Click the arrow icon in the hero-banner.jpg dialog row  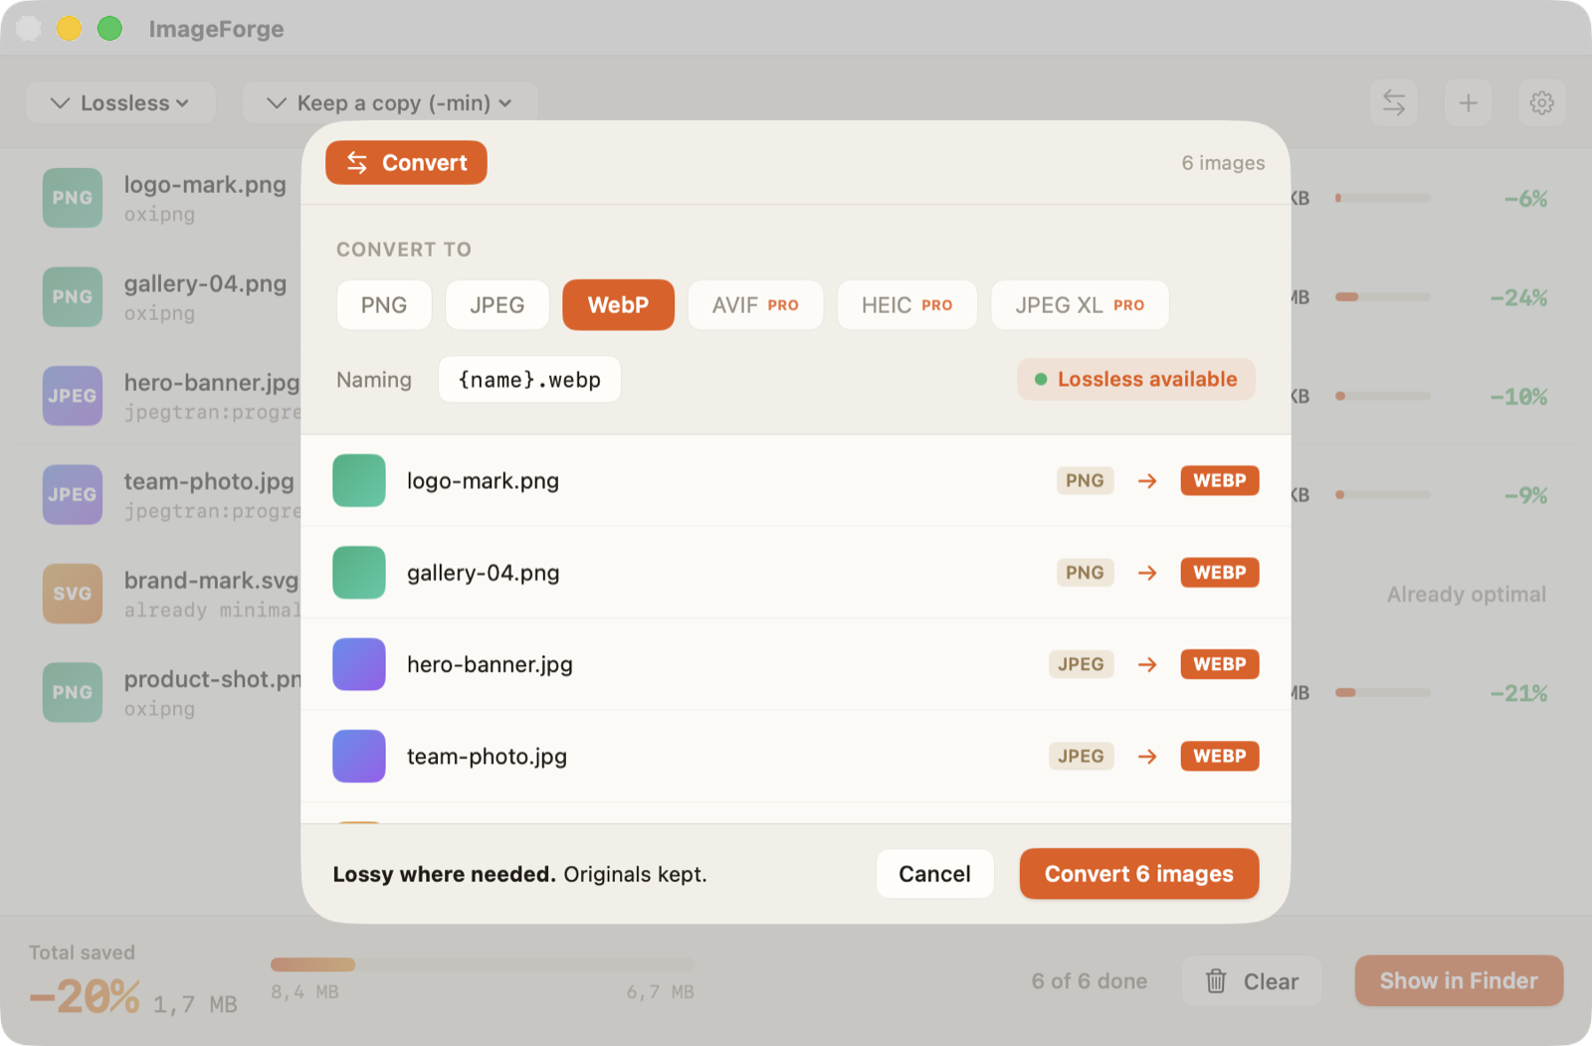1147,664
